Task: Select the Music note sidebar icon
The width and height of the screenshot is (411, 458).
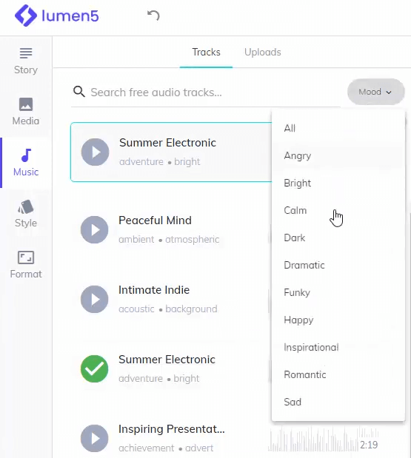Action: tap(26, 155)
